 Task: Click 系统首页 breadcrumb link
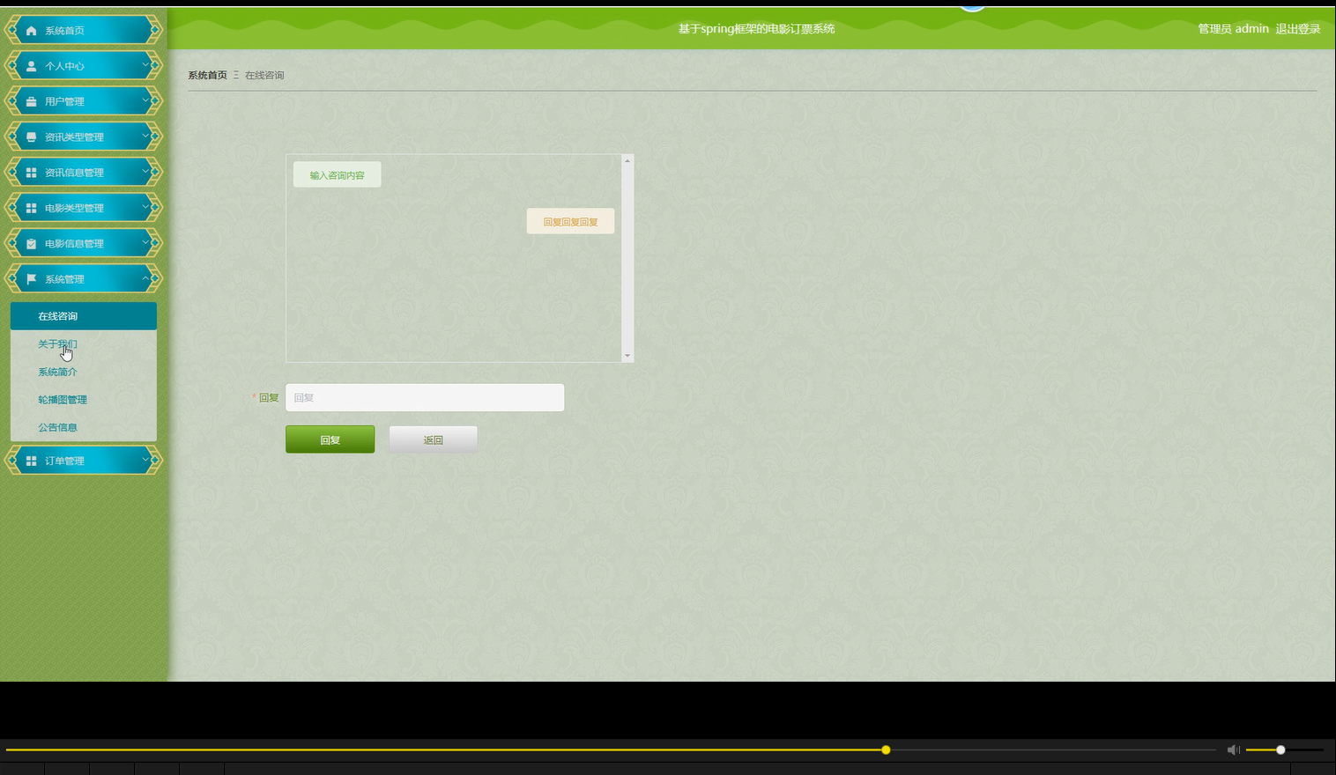coord(207,75)
